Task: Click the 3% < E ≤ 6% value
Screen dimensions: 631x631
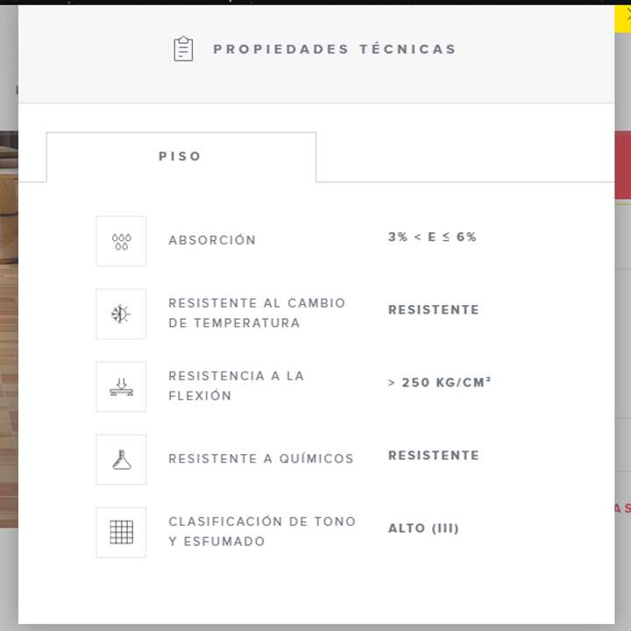Action: [432, 237]
